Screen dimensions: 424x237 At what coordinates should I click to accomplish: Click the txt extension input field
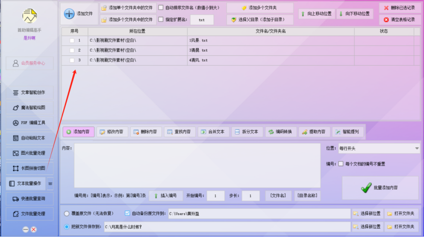[x=202, y=20]
